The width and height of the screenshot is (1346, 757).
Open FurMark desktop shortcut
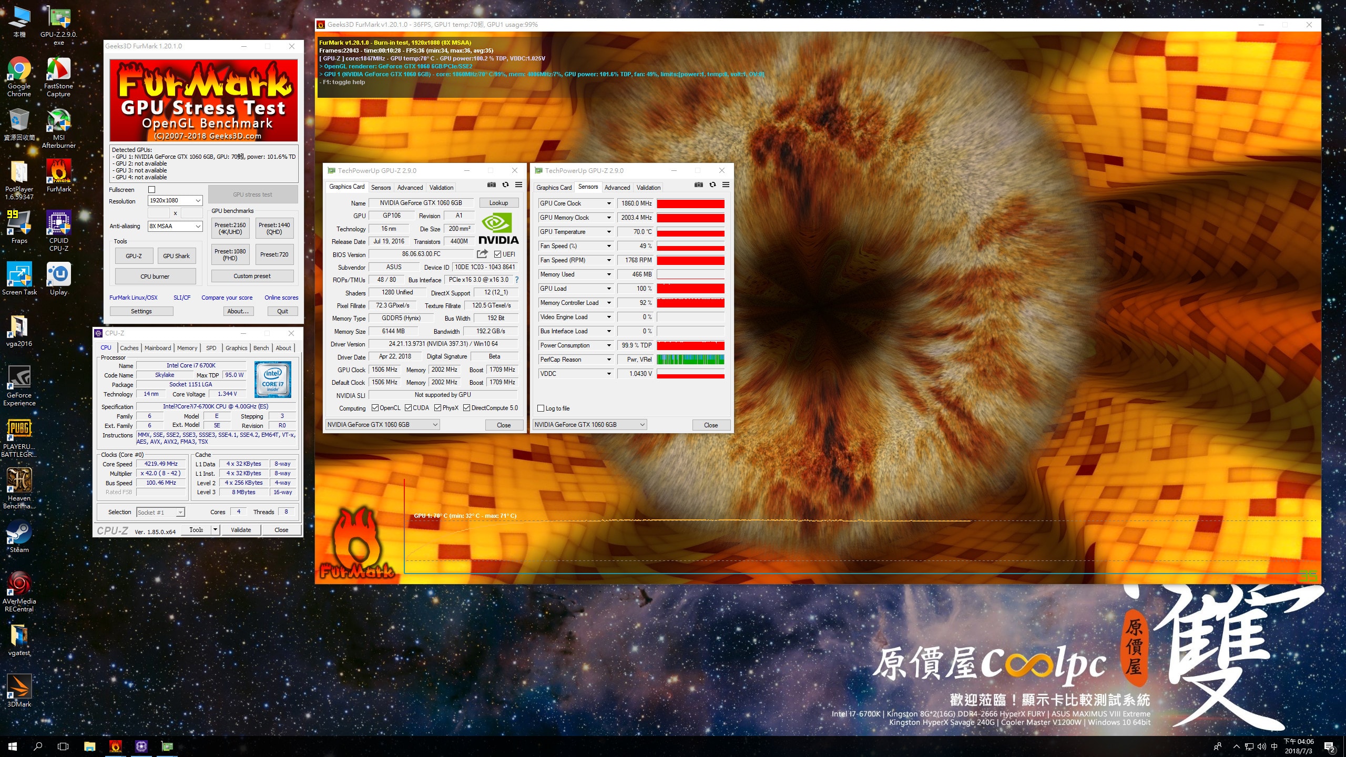[59, 176]
